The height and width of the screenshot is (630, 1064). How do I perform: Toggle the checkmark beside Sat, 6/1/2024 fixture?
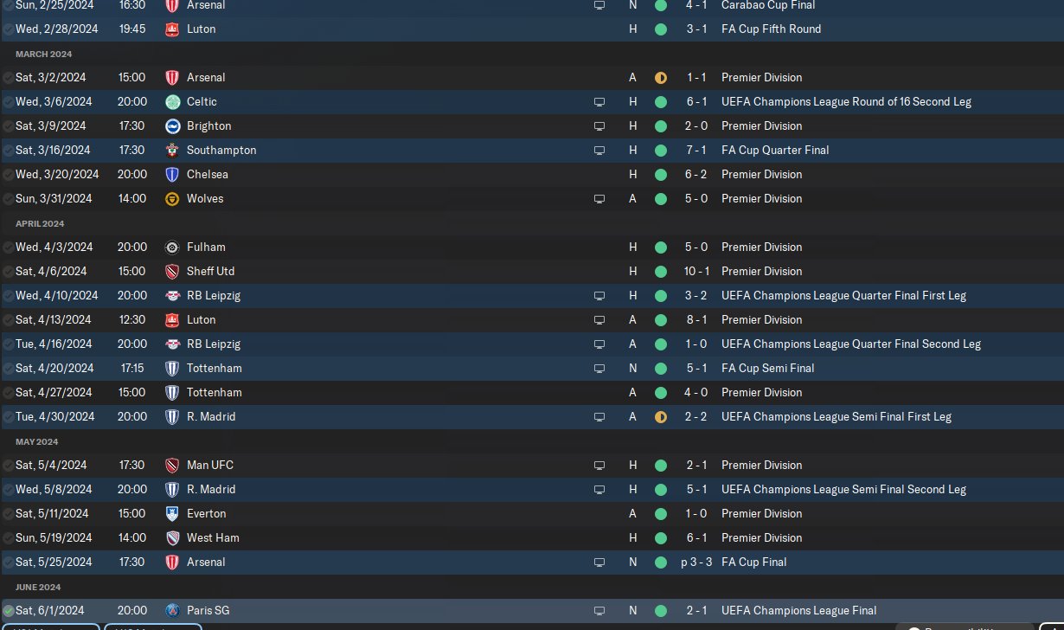coord(9,610)
